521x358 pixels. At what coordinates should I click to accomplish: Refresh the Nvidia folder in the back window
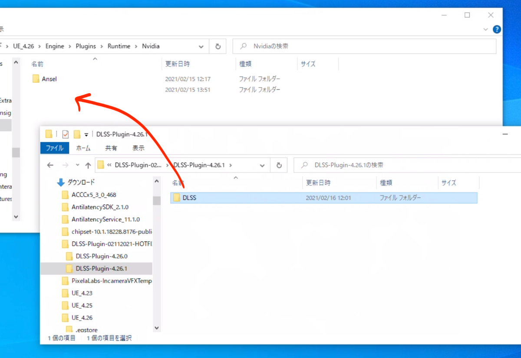(218, 46)
